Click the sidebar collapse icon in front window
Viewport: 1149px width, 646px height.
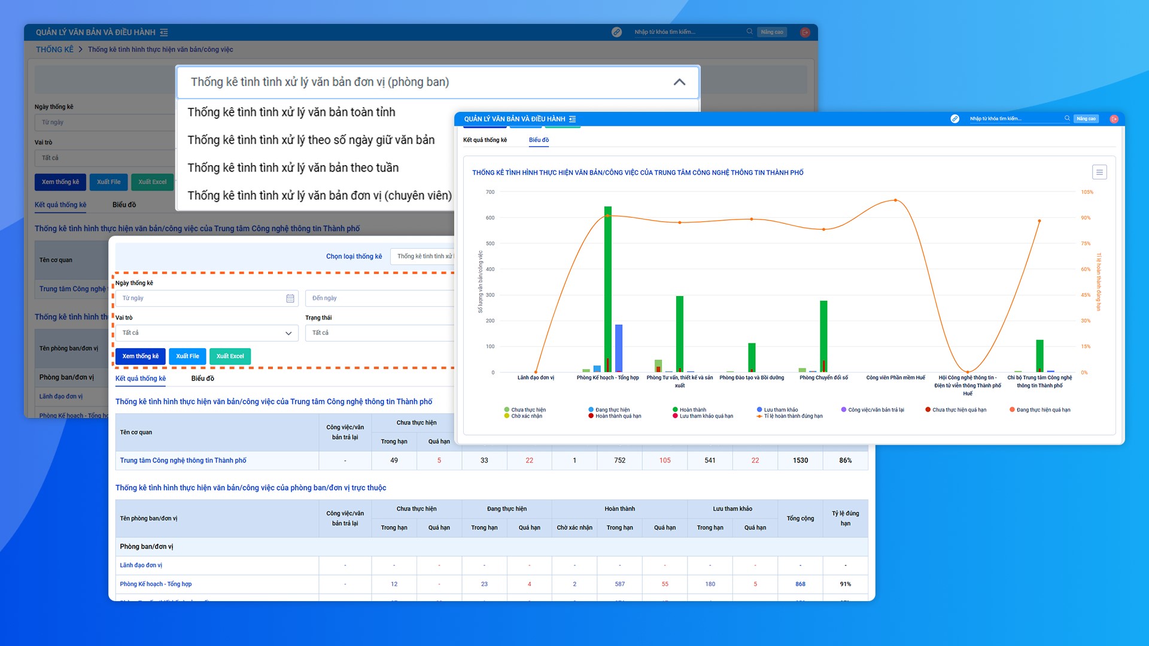pyautogui.click(x=572, y=119)
